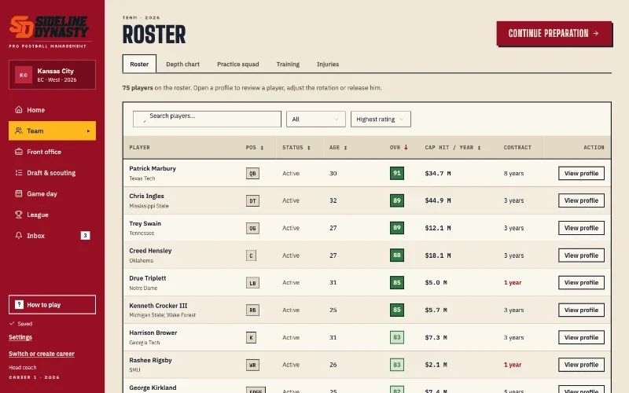
Task: Click the How to play question mark icon
Action: click(19, 304)
